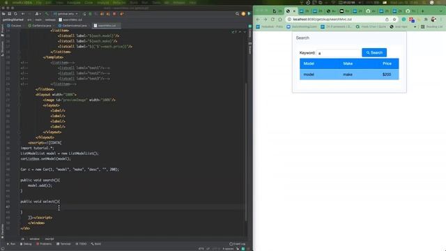446x251 pixels.
Task: Click the 'window' breadcrumb at editor bottom
Action: tap(34, 239)
